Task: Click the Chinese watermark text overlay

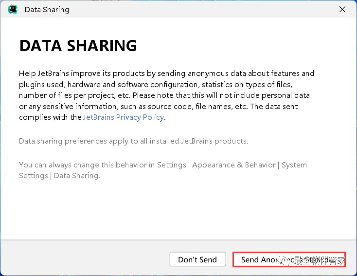Action: [x=319, y=260]
